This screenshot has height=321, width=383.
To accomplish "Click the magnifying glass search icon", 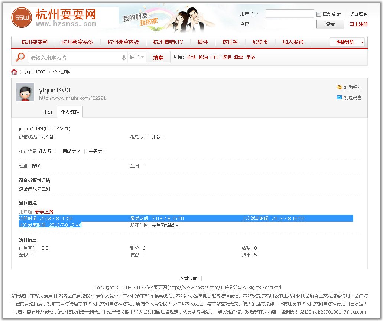I will [20, 58].
